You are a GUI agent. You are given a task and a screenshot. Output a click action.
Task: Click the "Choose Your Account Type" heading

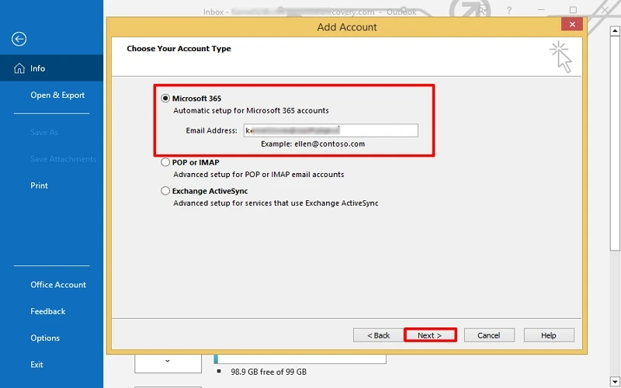click(x=179, y=49)
